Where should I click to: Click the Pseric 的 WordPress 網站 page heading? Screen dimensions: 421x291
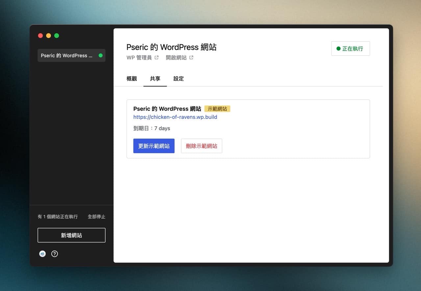click(x=171, y=47)
